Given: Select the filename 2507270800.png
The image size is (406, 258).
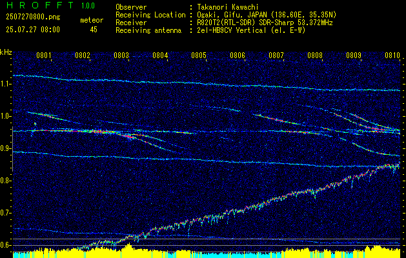Looking at the screenshot, I should pyautogui.click(x=33, y=17).
